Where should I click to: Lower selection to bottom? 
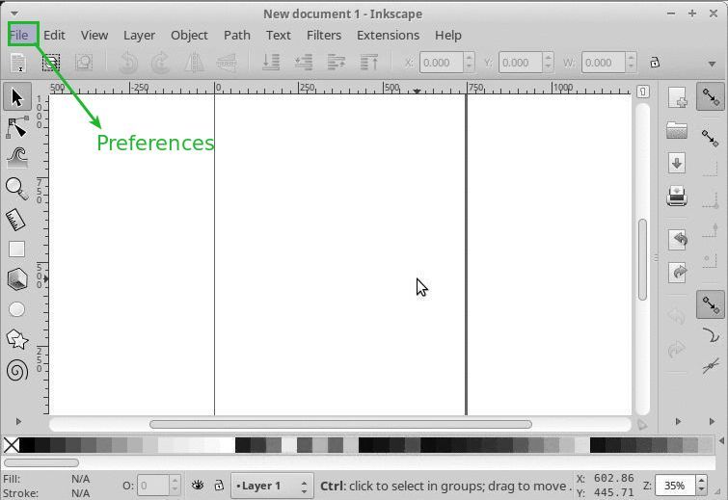271,63
